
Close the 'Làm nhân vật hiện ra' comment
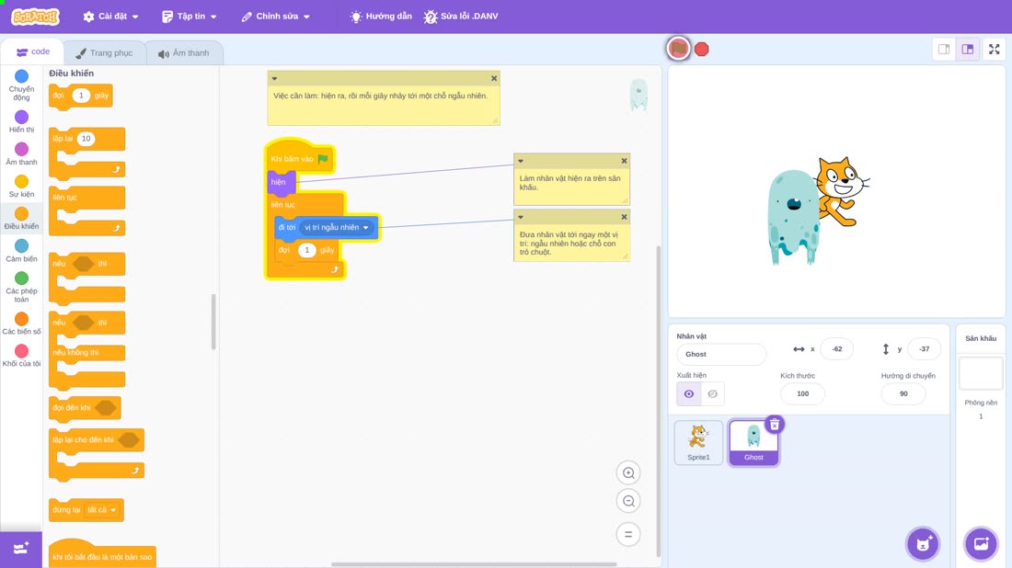[x=624, y=161]
